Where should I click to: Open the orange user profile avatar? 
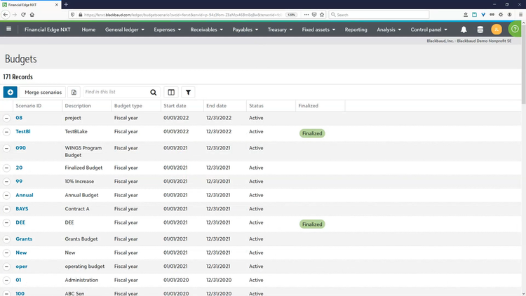click(x=497, y=29)
